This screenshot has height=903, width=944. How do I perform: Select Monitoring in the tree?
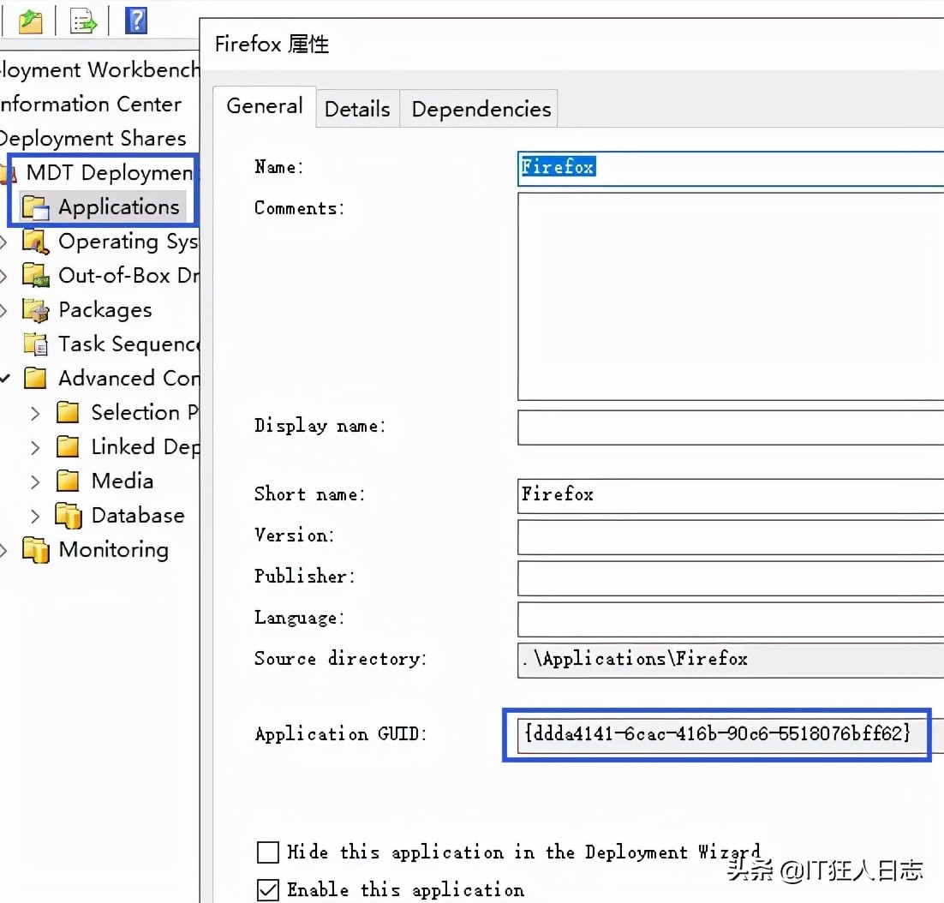pos(114,550)
